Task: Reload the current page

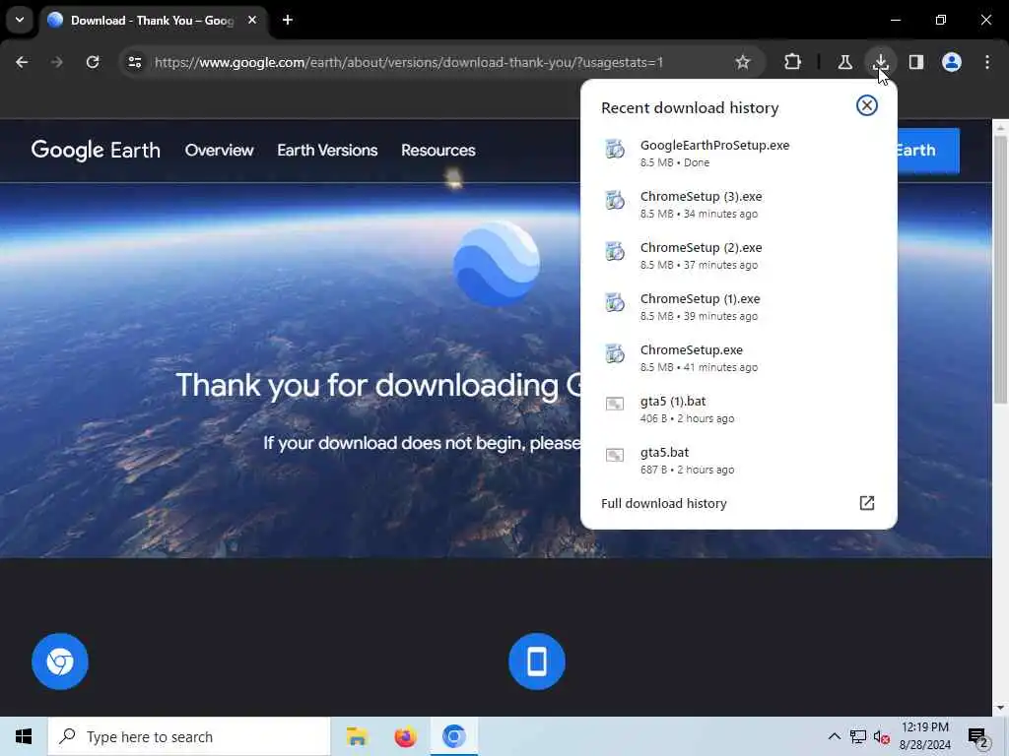Action: click(93, 62)
